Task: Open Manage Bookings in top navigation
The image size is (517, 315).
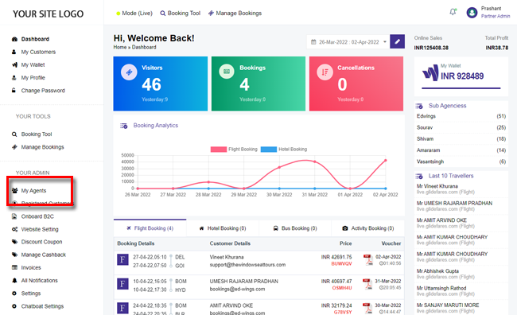Action: pos(235,14)
